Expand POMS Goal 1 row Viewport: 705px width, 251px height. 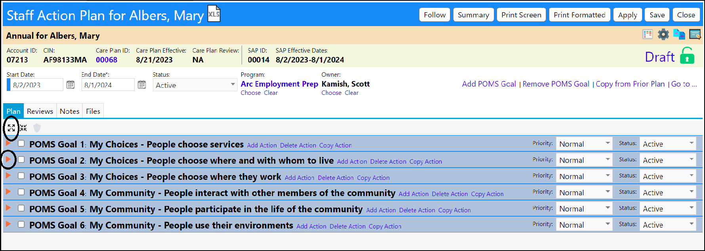[x=8, y=143]
